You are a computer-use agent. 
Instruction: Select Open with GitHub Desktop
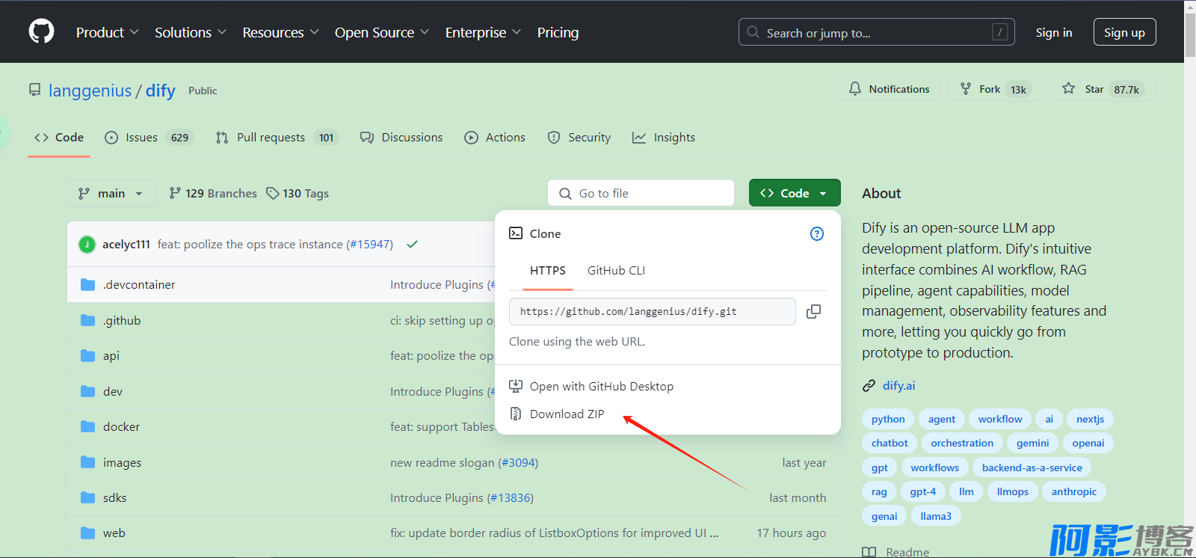[601, 387]
